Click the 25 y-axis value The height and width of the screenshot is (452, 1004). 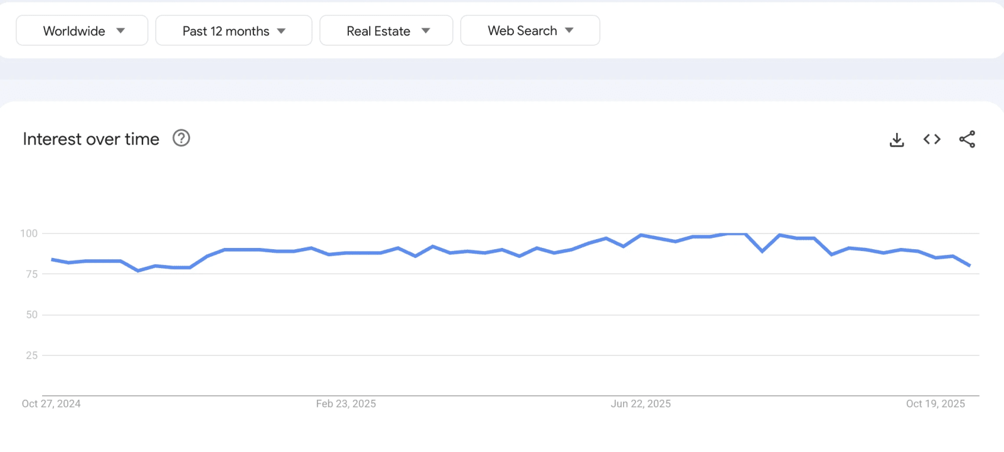(31, 355)
